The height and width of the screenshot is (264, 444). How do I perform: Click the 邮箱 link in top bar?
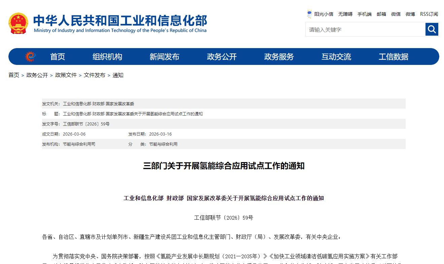pyautogui.click(x=381, y=14)
